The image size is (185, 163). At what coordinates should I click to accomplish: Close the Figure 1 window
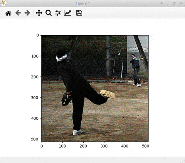point(180,3)
